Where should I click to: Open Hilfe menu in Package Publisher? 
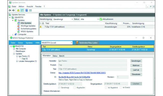coord(37,43)
